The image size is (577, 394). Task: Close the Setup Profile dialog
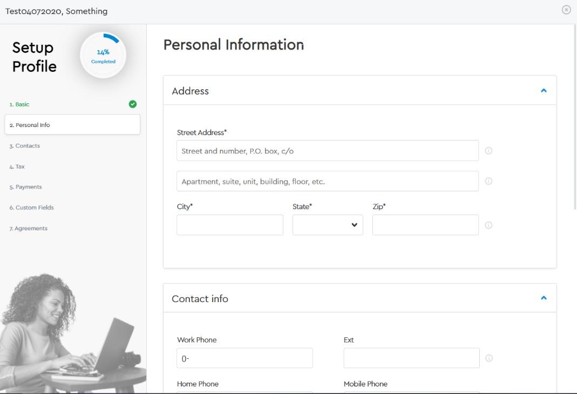[566, 10]
